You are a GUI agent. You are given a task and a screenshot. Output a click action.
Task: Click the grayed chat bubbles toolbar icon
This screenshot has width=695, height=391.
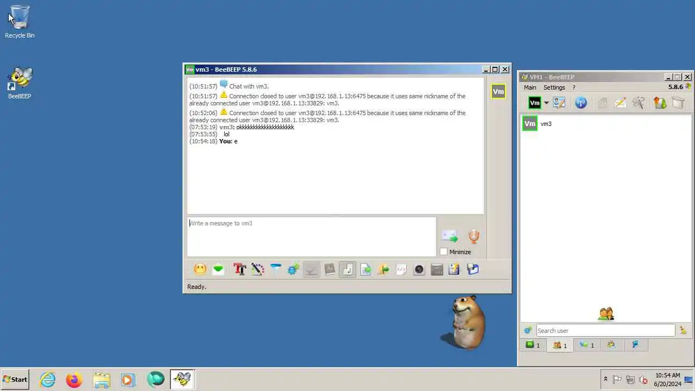pyautogui.click(x=603, y=103)
